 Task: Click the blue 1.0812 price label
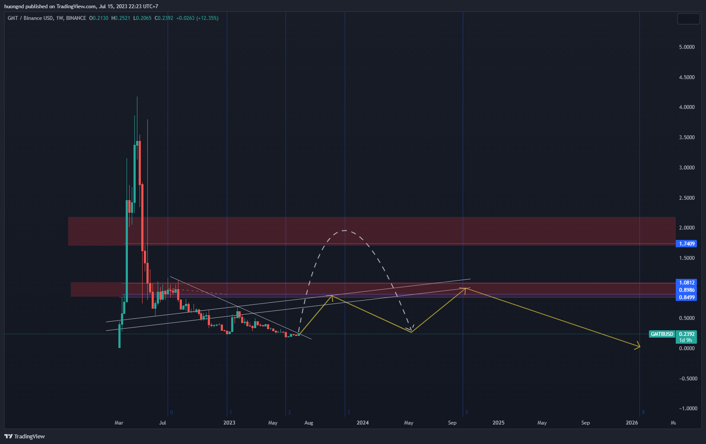click(687, 283)
